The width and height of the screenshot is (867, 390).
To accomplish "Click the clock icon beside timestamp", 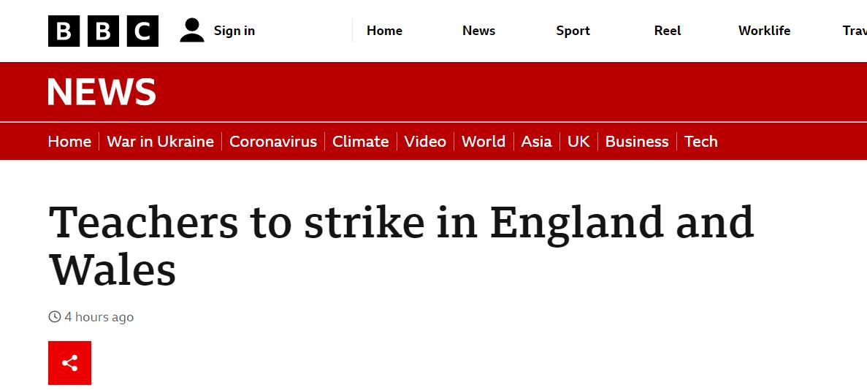I will pyautogui.click(x=55, y=317).
